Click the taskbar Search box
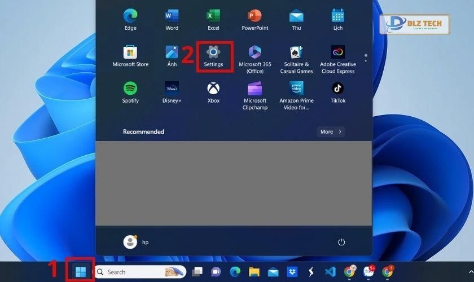Screen dimensions: 474x282 (140, 272)
